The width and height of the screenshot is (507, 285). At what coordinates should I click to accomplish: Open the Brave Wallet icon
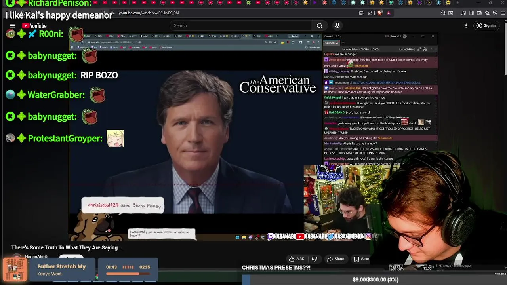[479, 13]
